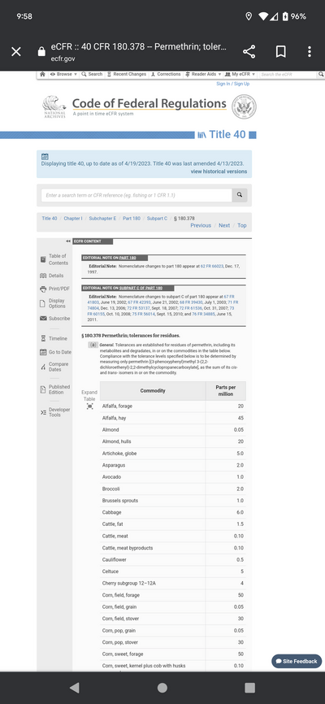Click the Code of Federal Regulations heading
The image size is (325, 704).
click(x=149, y=104)
